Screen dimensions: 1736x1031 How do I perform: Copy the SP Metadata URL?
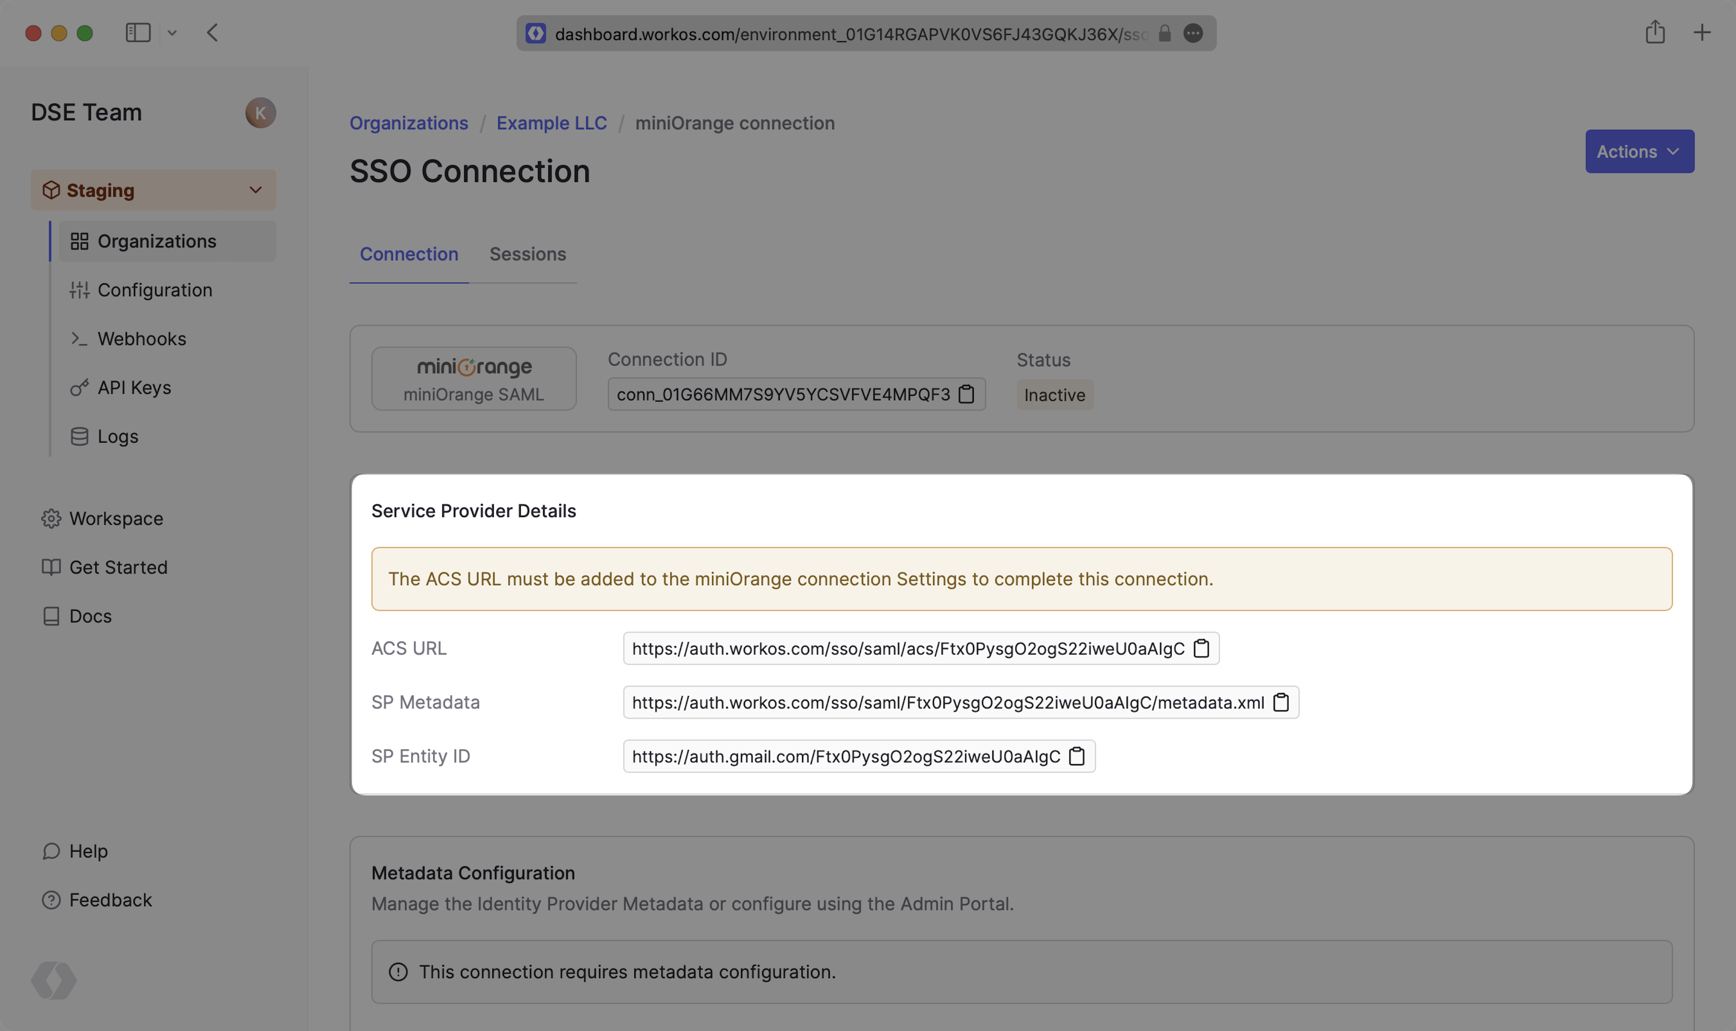1281,703
